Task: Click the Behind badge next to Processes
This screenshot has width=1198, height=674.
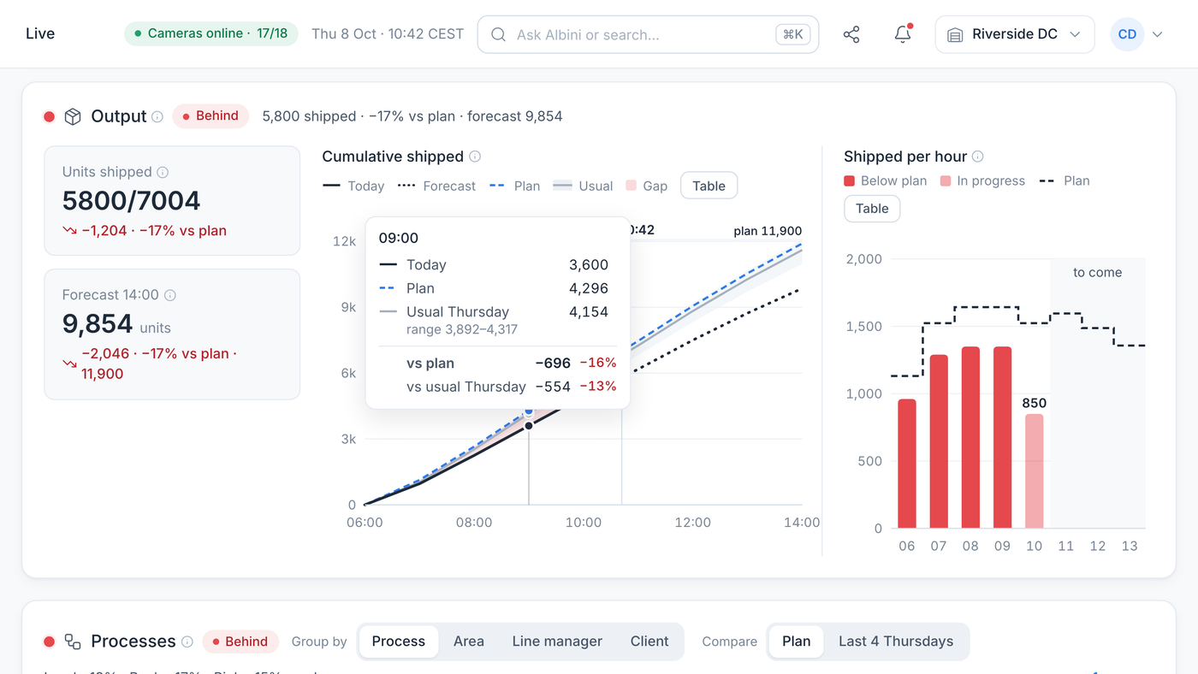Action: (x=240, y=641)
